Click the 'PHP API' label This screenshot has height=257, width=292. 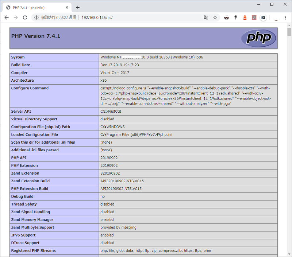tap(19, 158)
